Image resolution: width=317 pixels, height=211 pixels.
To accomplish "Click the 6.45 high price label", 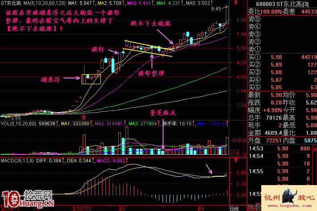I will (x=216, y=9).
